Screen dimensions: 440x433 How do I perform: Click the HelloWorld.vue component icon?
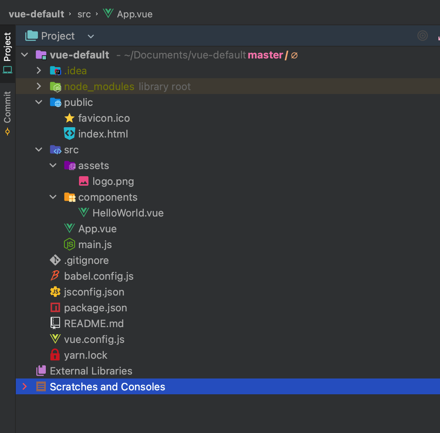(84, 213)
